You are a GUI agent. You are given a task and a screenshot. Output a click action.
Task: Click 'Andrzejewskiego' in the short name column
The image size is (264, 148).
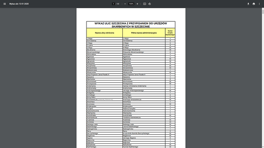pyautogui.click(x=94, y=91)
